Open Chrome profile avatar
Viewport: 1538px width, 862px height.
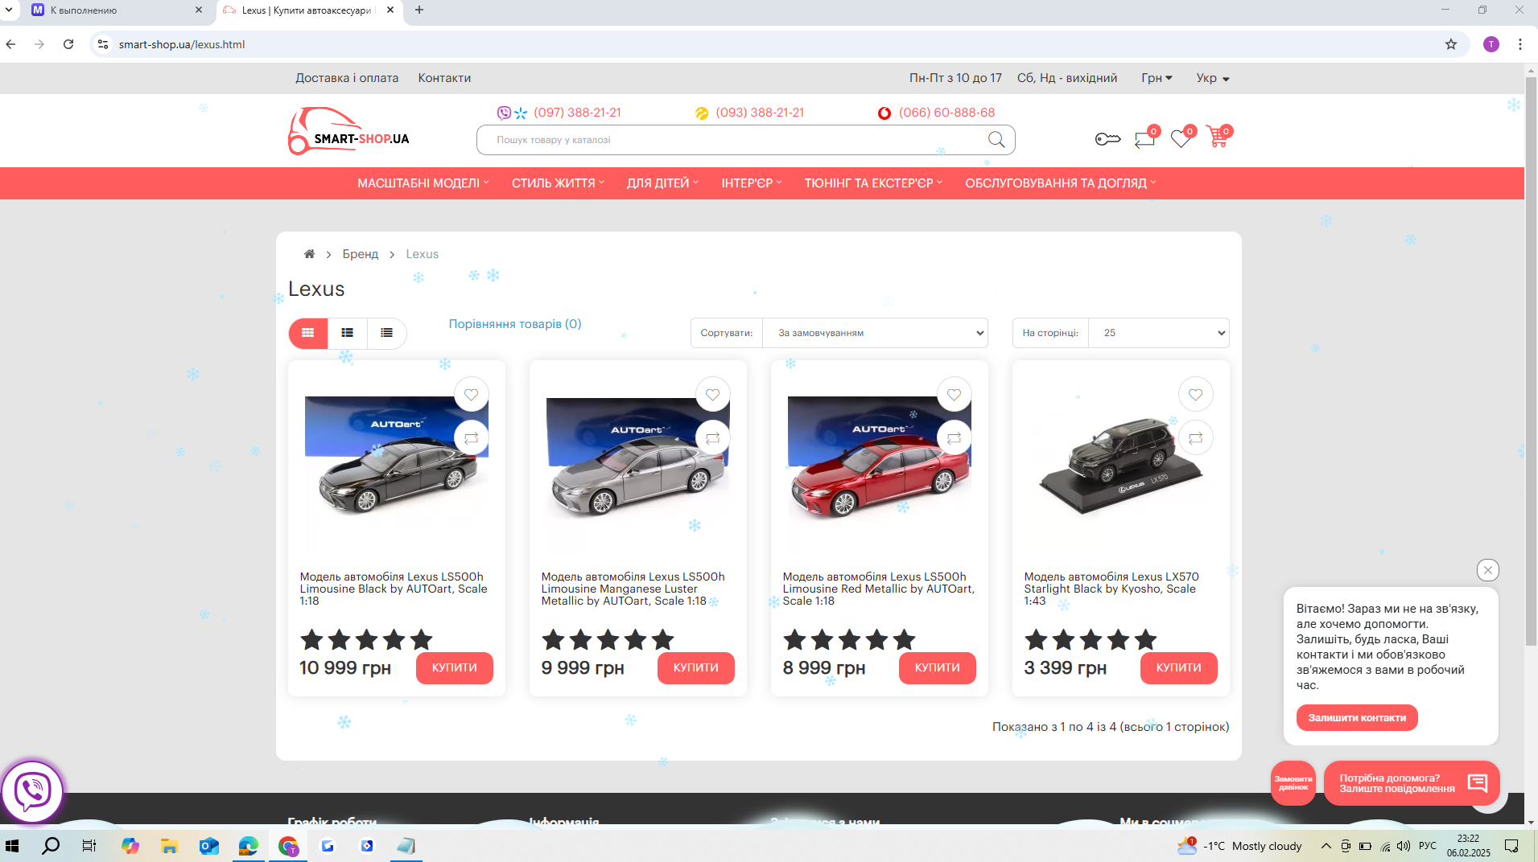pos(1491,44)
